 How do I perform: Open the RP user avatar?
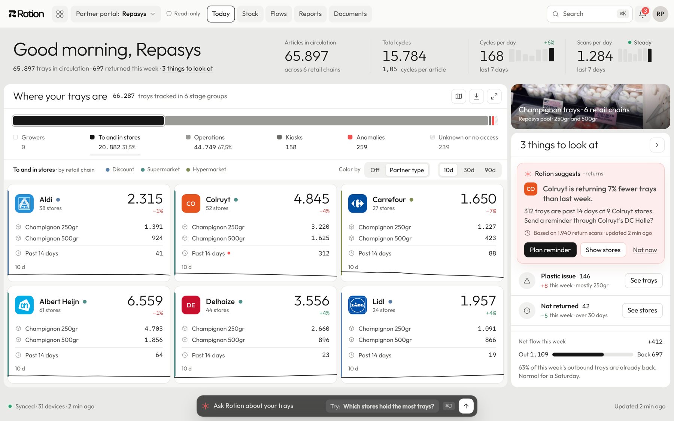click(660, 14)
